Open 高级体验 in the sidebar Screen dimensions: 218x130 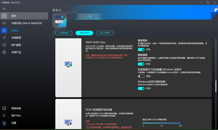(x=24, y=108)
